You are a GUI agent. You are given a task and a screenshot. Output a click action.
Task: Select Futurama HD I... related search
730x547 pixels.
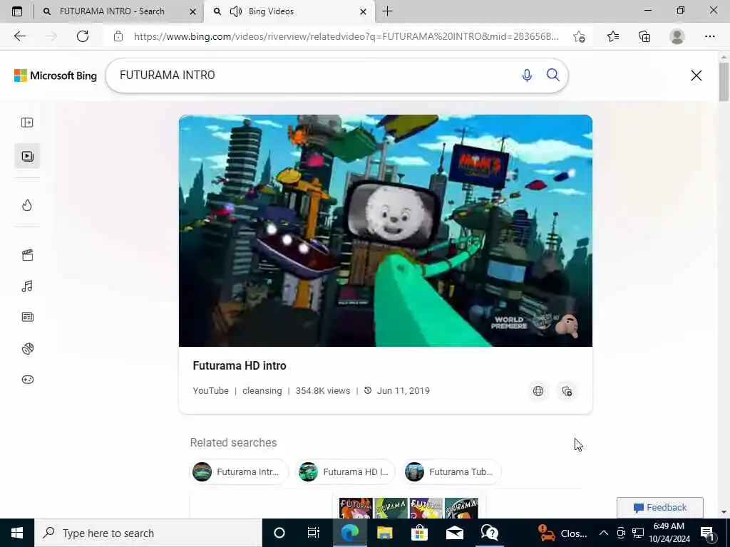click(x=345, y=472)
